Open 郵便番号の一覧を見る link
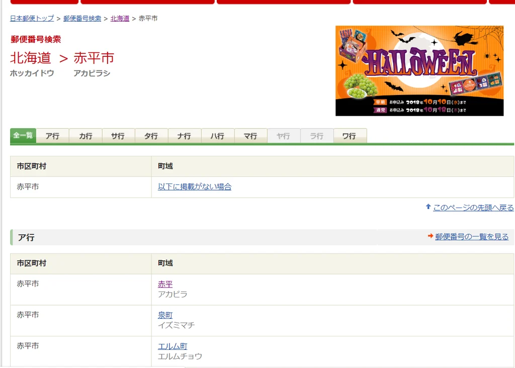 472,237
